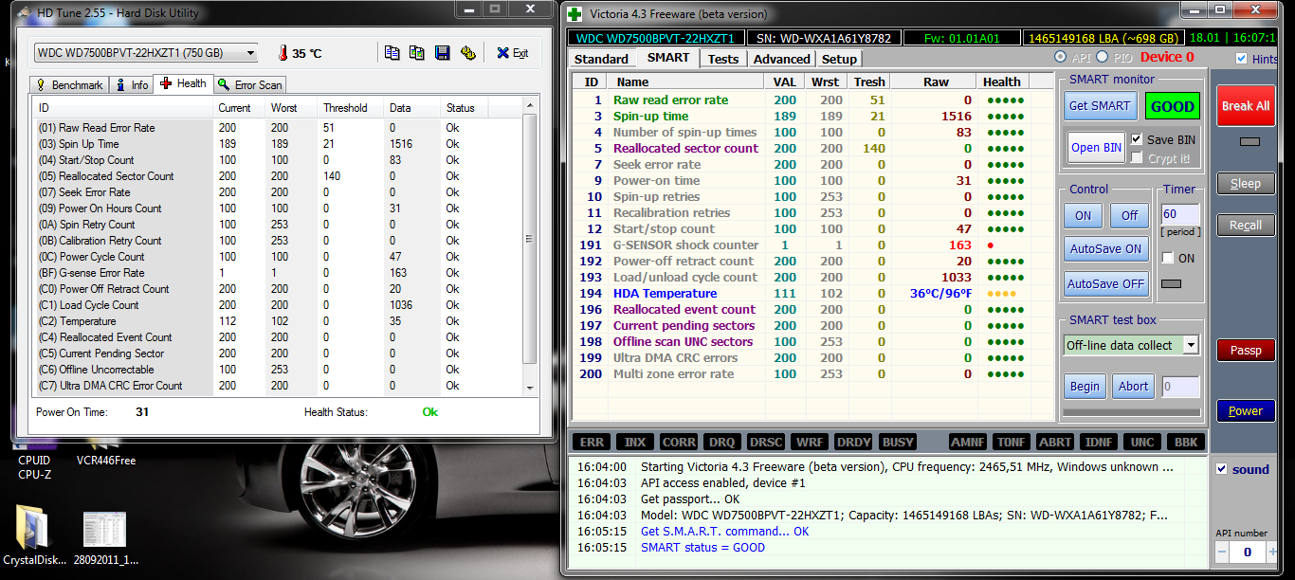The height and width of the screenshot is (580, 1295).
Task: Click the thermometer temperature icon in HD Tune
Action: 283,53
